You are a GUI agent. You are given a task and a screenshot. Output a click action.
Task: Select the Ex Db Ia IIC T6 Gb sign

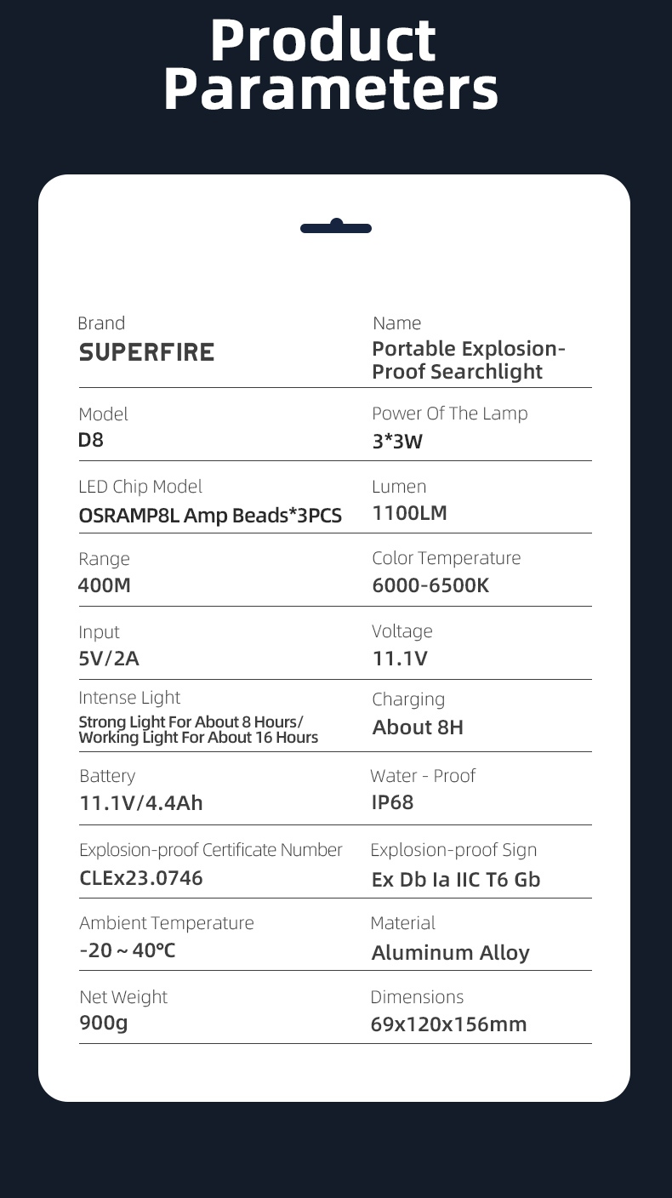[456, 879]
